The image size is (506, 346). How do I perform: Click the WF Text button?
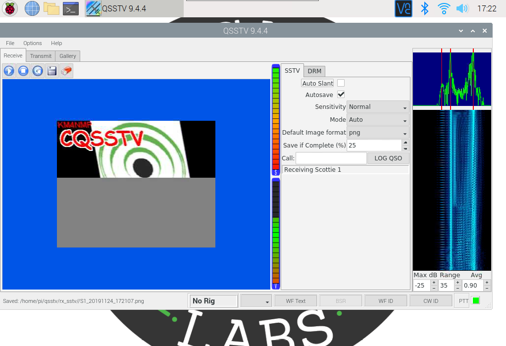point(295,300)
